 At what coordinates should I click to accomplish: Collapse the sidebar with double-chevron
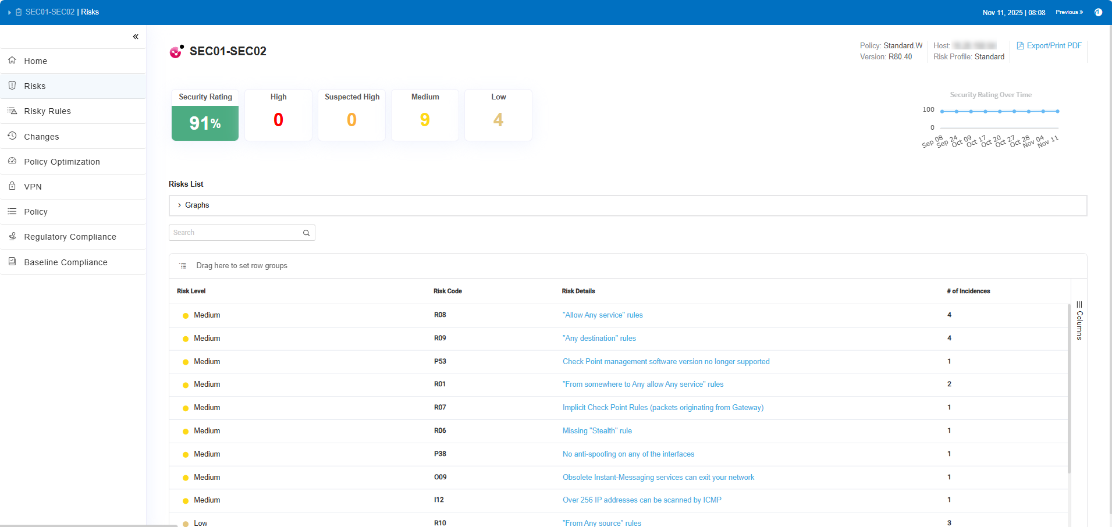(136, 37)
